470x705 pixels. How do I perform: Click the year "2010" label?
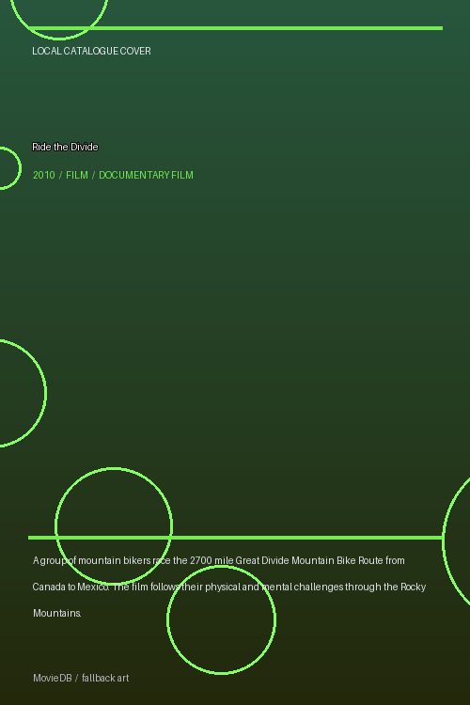pos(43,176)
